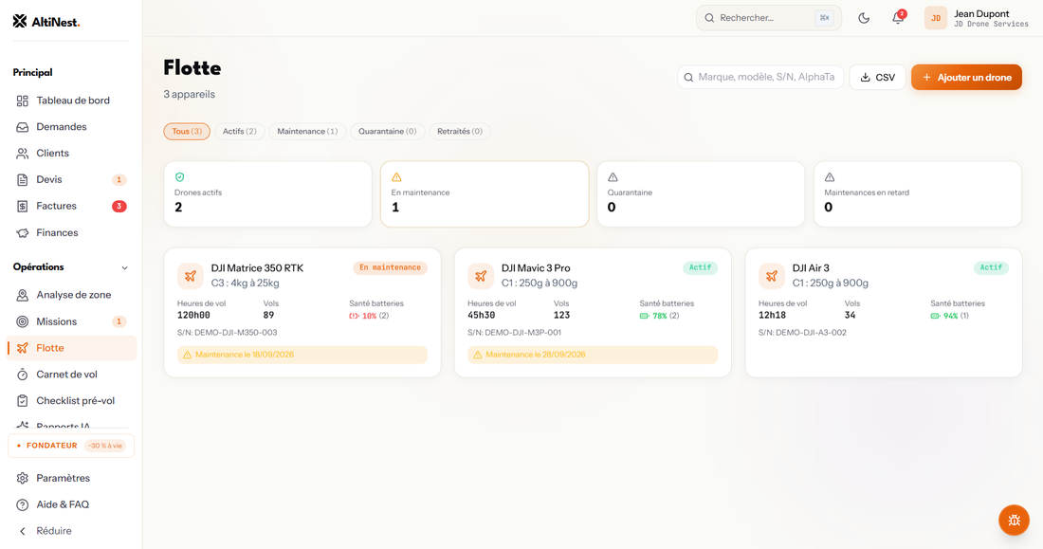This screenshot has width=1043, height=549.
Task: Filter by Maintenance (1)
Action: [307, 131]
